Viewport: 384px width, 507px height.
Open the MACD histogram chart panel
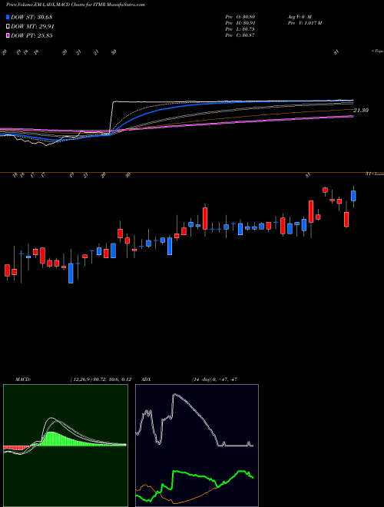[65, 446]
